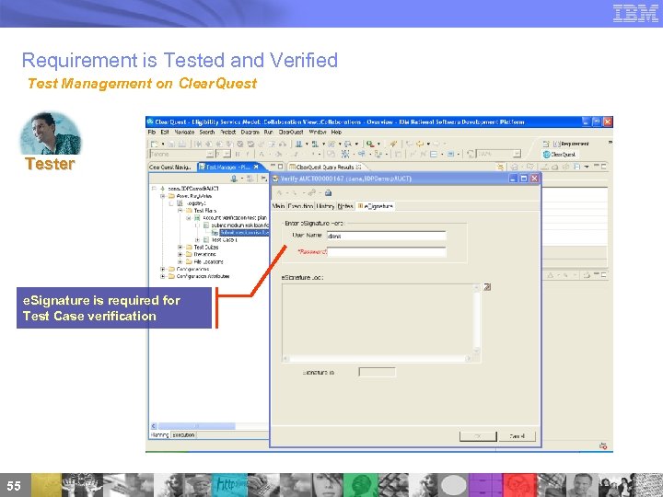Click the vertical scrollbar of eSignature Log
Image resolution: width=663 pixels, height=497 pixels.
pos(477,319)
